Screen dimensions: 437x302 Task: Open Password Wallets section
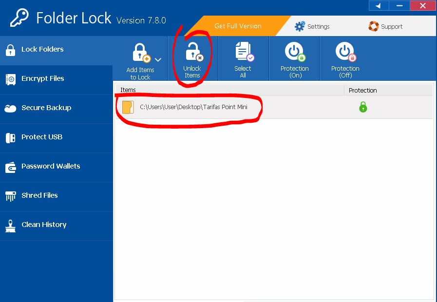pyautogui.click(x=50, y=166)
